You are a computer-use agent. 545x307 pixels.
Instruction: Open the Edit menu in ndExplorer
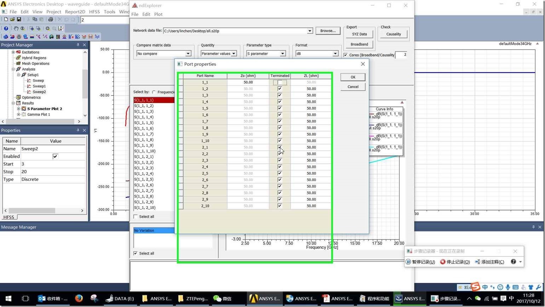[146, 14]
